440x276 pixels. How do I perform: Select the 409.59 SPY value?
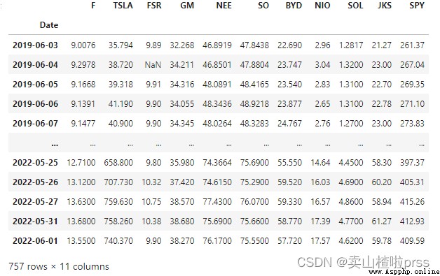pyautogui.click(x=412, y=241)
